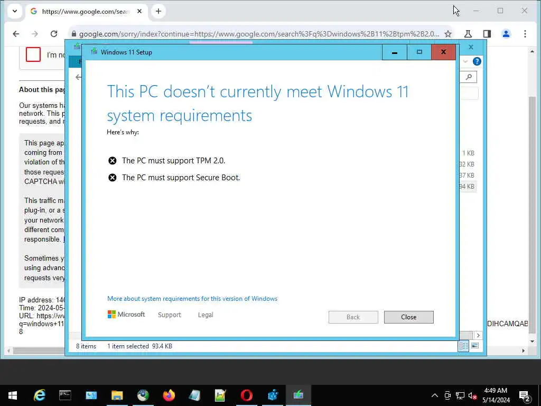
Task: Open Chrome tab search dropdown
Action: (14, 11)
